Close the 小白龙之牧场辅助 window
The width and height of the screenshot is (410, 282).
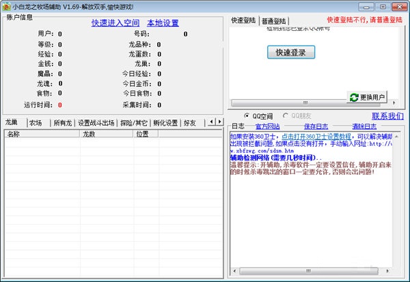400,7
